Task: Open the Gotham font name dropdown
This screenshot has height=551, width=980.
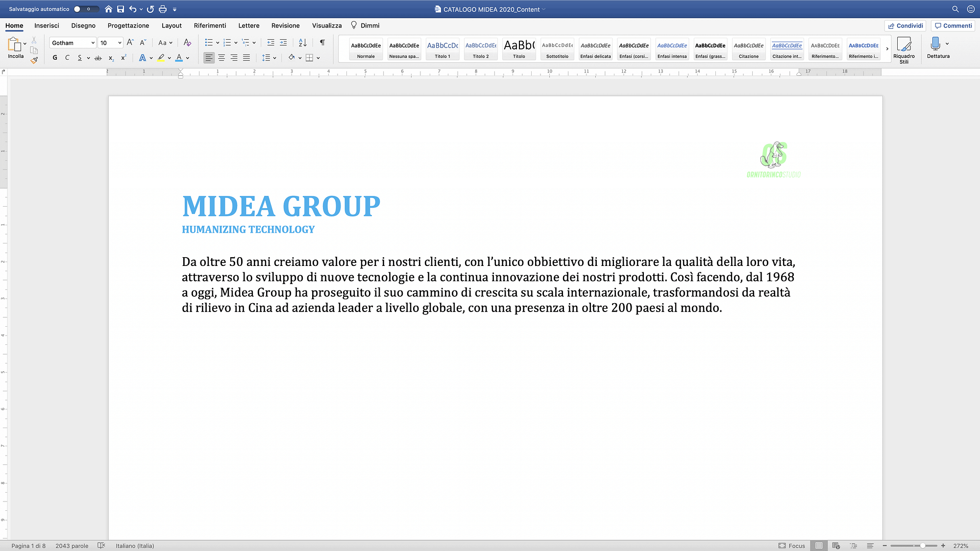Action: click(x=93, y=43)
